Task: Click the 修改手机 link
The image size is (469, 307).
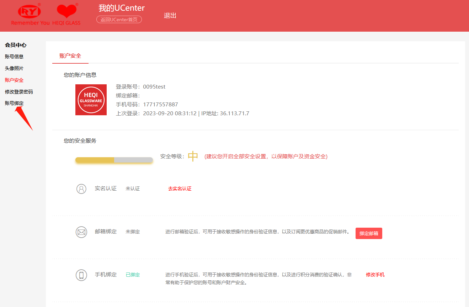Action: click(375, 275)
